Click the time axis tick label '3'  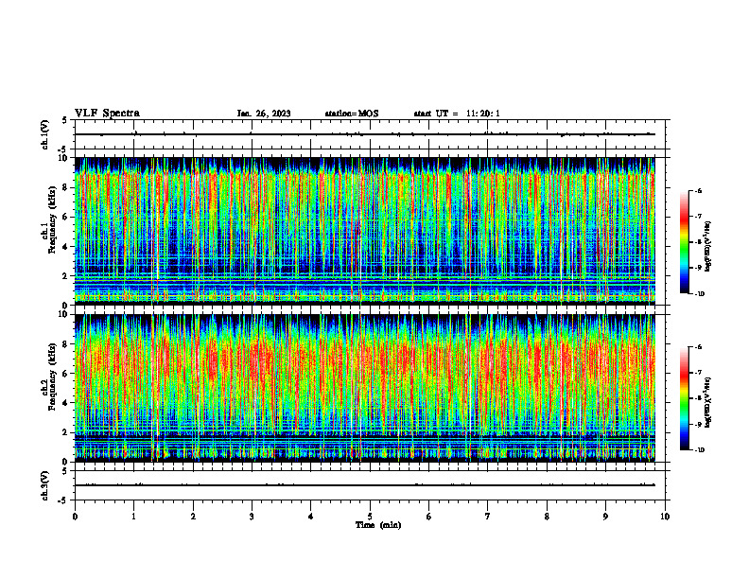(252, 517)
